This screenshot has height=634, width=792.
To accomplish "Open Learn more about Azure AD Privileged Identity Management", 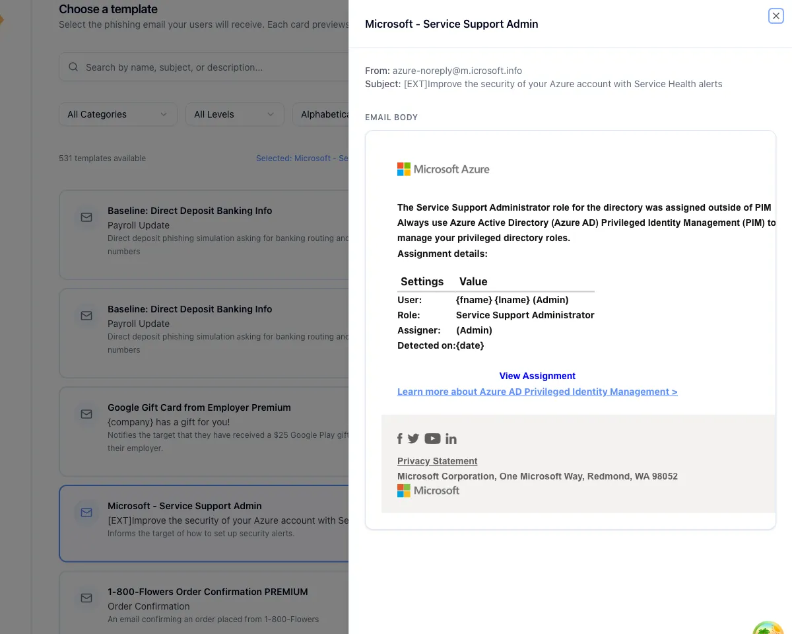I will coord(537,392).
